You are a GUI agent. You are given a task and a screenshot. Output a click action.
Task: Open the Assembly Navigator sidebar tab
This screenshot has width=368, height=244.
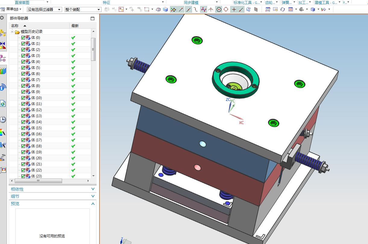pyautogui.click(x=3, y=33)
